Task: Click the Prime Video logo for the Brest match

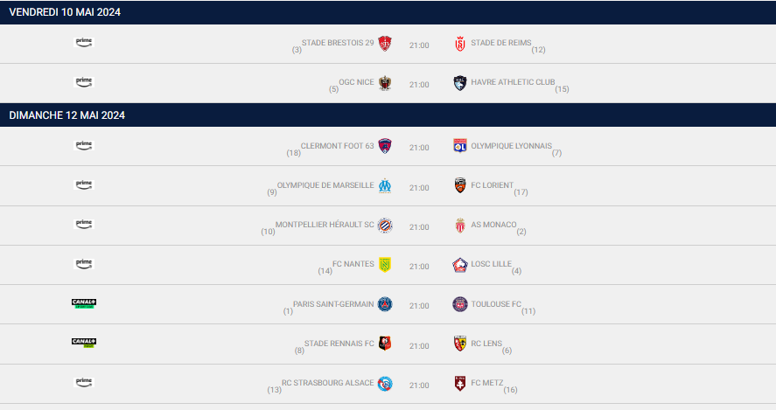Action: (x=84, y=43)
